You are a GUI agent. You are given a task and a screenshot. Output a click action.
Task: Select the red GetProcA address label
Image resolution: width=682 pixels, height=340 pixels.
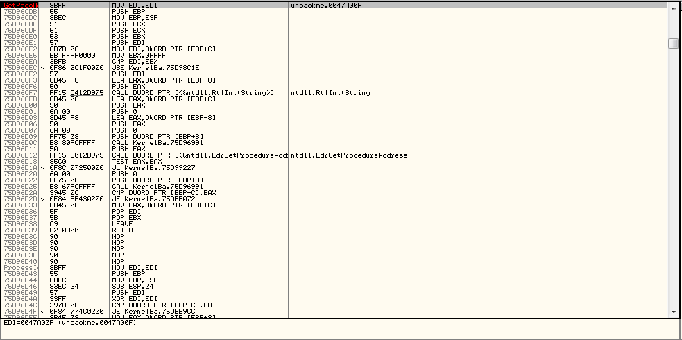point(20,6)
